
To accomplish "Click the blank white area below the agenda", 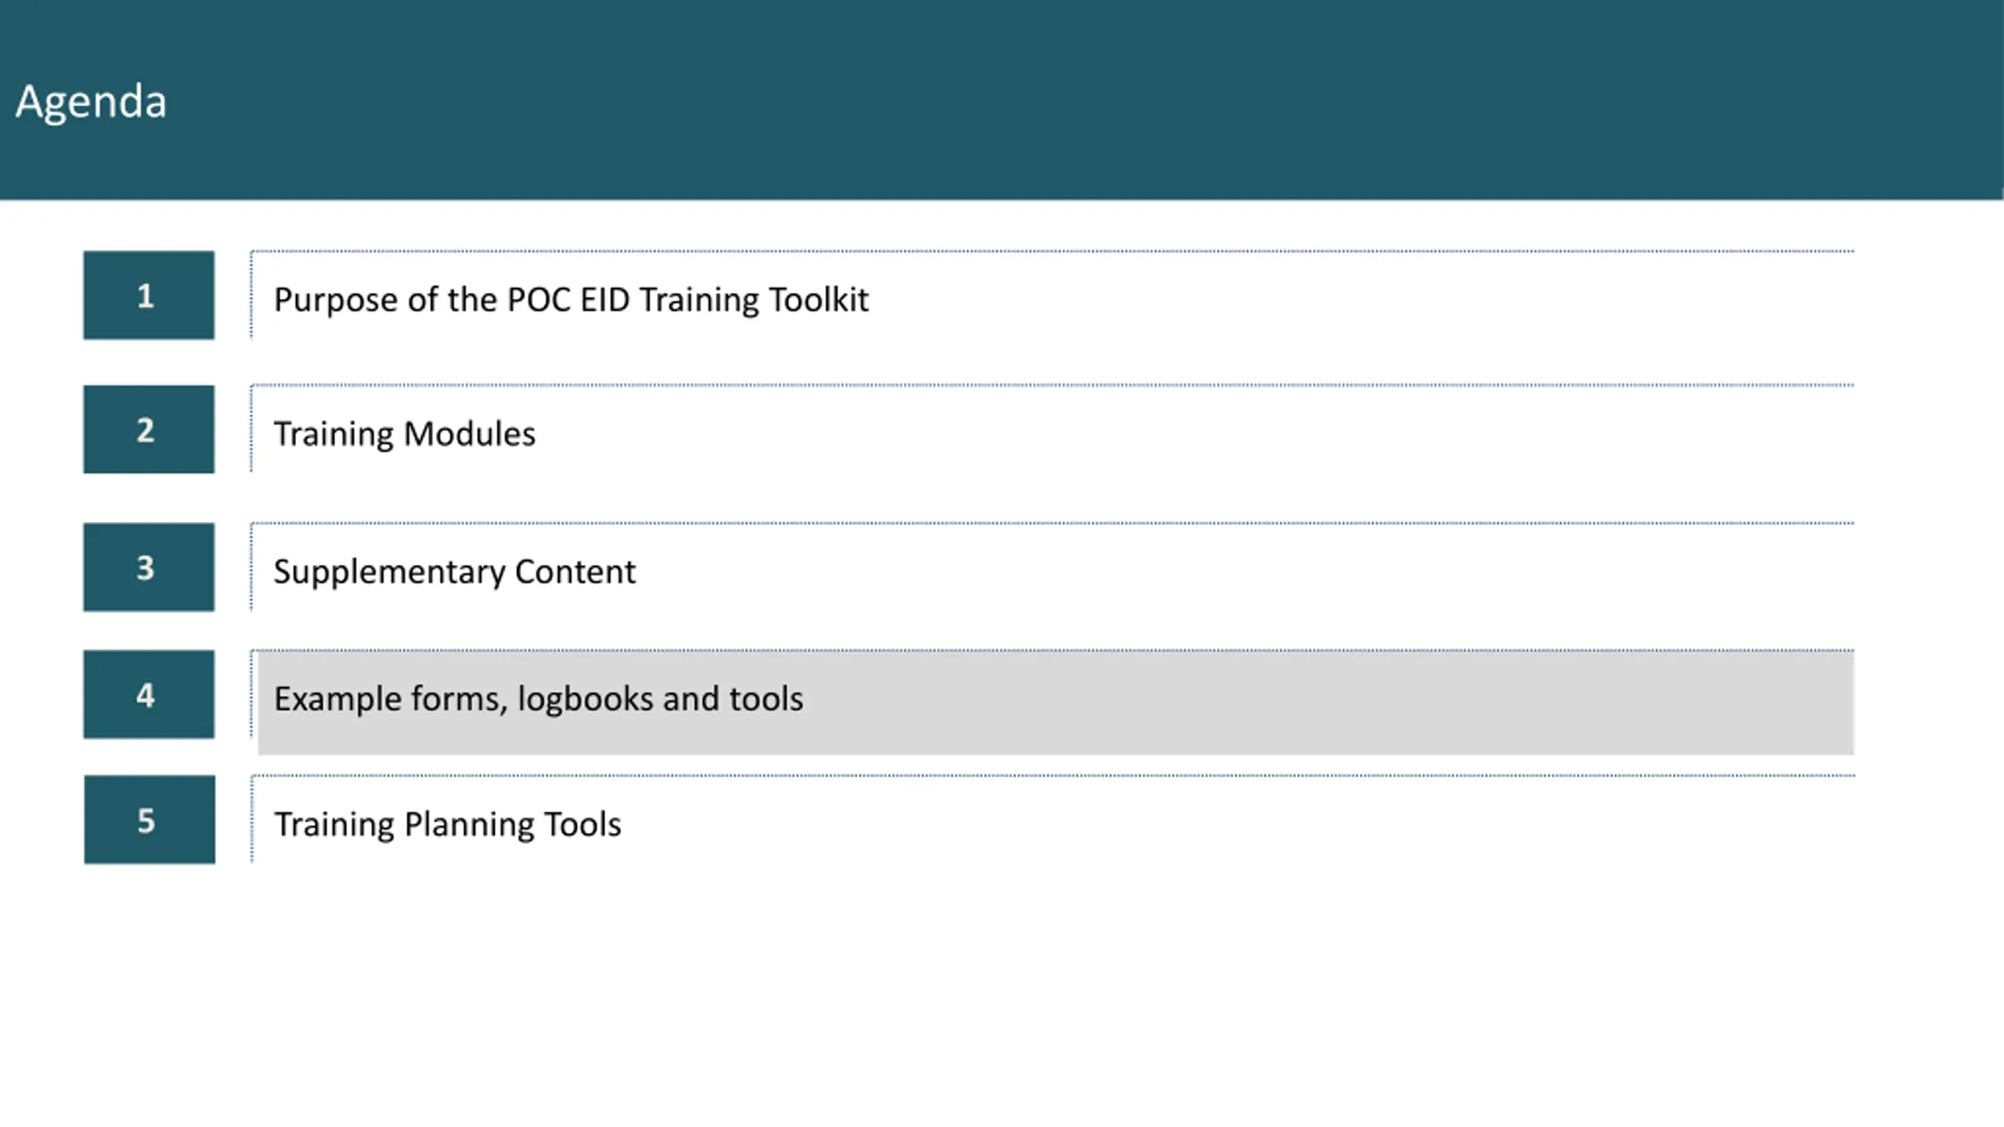I will coord(1002,994).
